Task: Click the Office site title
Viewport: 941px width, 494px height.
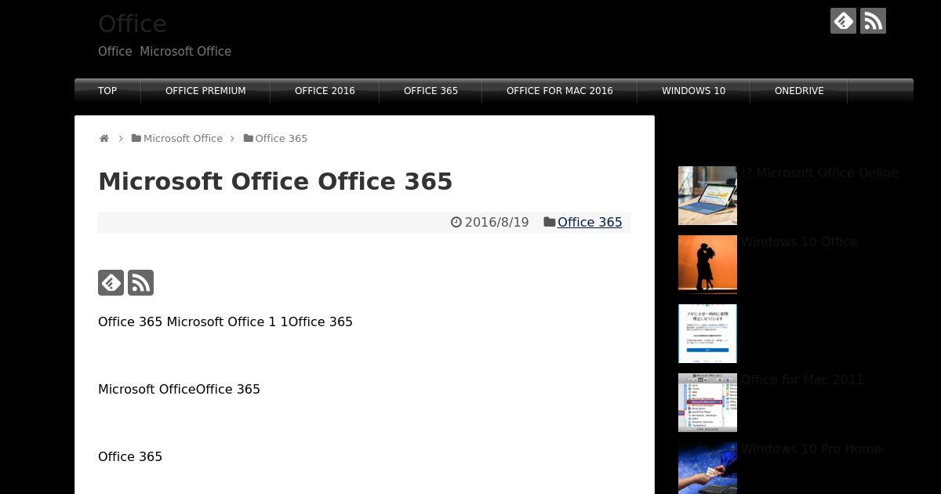Action: pyautogui.click(x=133, y=24)
